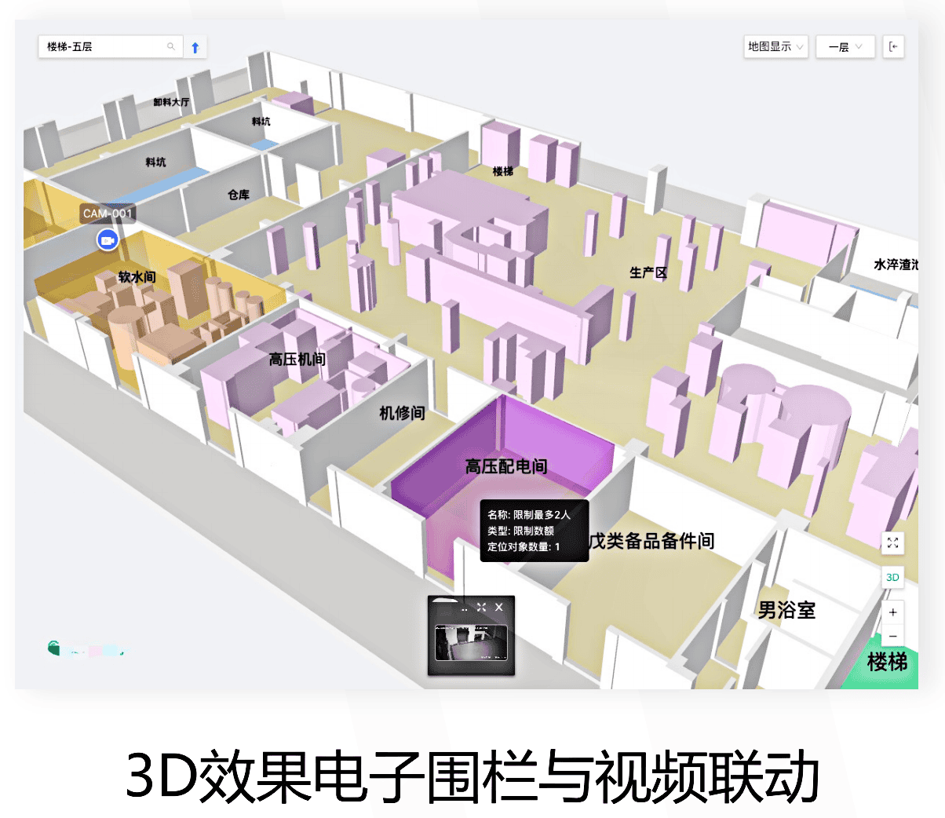Screen dimensions: 945x818
Task: Click the 生产区 area label
Action: click(x=648, y=272)
